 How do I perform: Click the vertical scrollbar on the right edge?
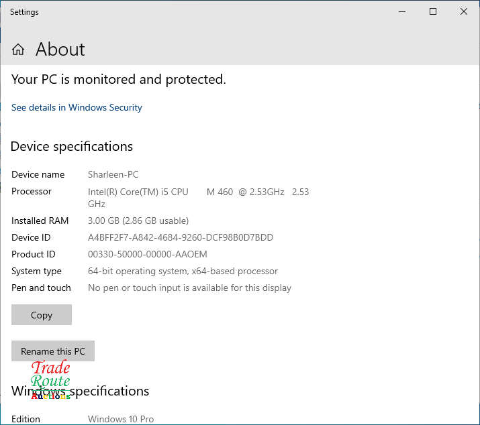point(477,201)
